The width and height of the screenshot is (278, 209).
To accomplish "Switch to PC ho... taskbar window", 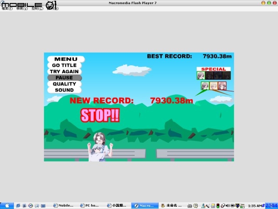I will (89, 206).
